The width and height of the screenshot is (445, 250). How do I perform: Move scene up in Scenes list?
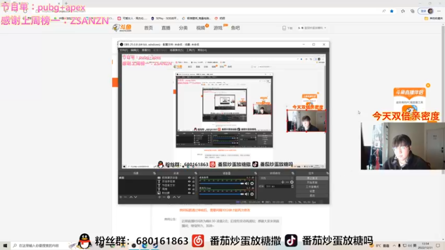pos(131,197)
